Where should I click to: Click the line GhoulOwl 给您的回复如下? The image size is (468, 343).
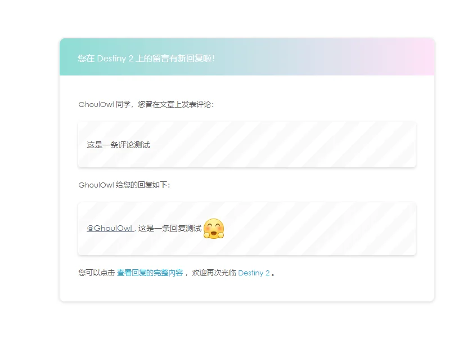pos(124,185)
